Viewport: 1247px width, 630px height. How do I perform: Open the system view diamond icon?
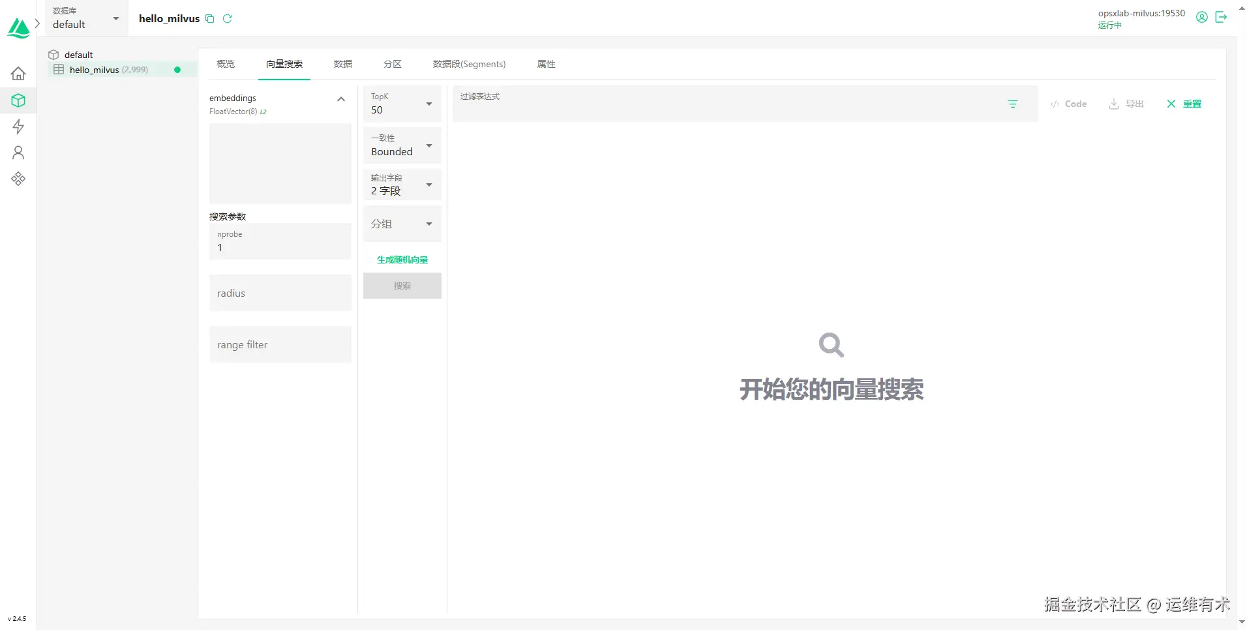click(x=18, y=178)
